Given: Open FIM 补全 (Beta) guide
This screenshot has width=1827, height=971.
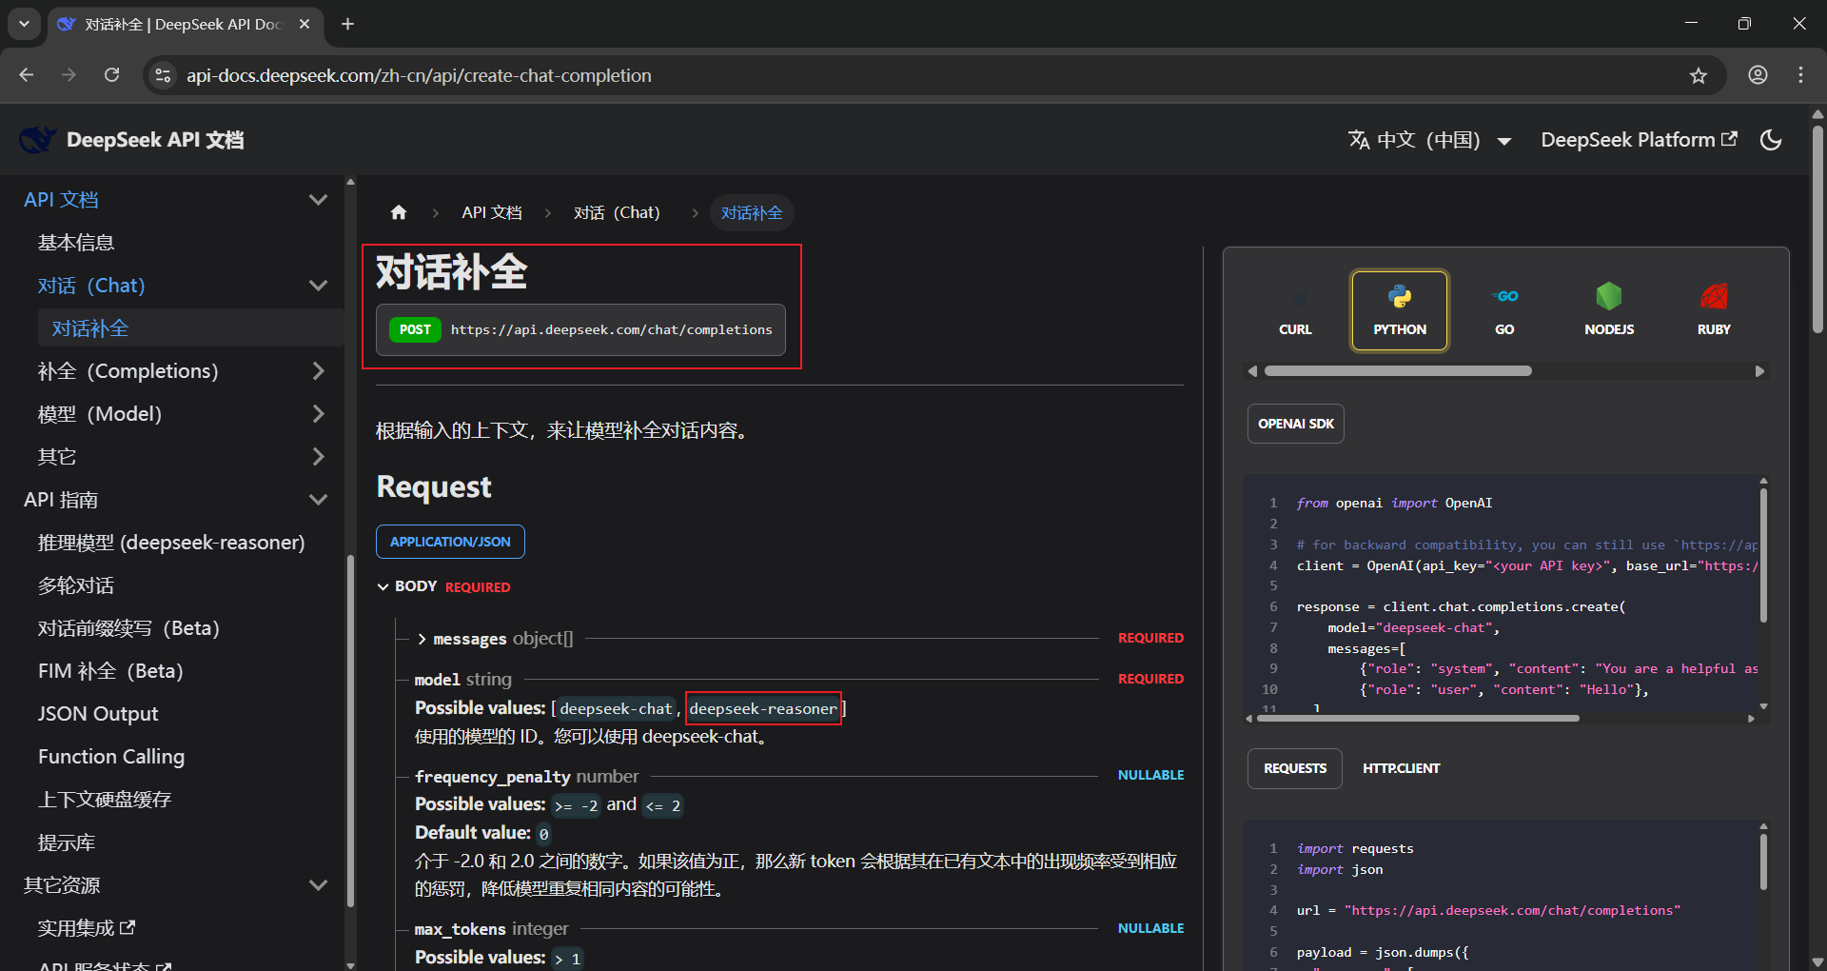Looking at the screenshot, I should click(110, 671).
